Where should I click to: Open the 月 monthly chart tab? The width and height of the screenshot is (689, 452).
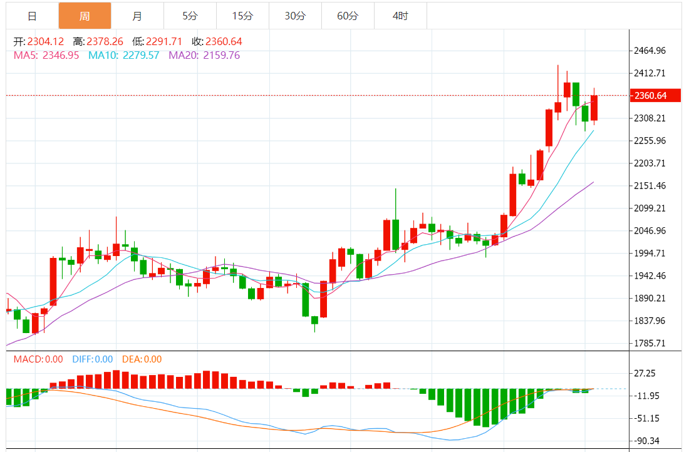[138, 16]
